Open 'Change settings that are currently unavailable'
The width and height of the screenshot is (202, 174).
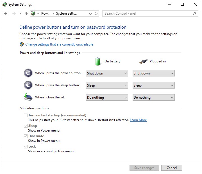coord(59,44)
